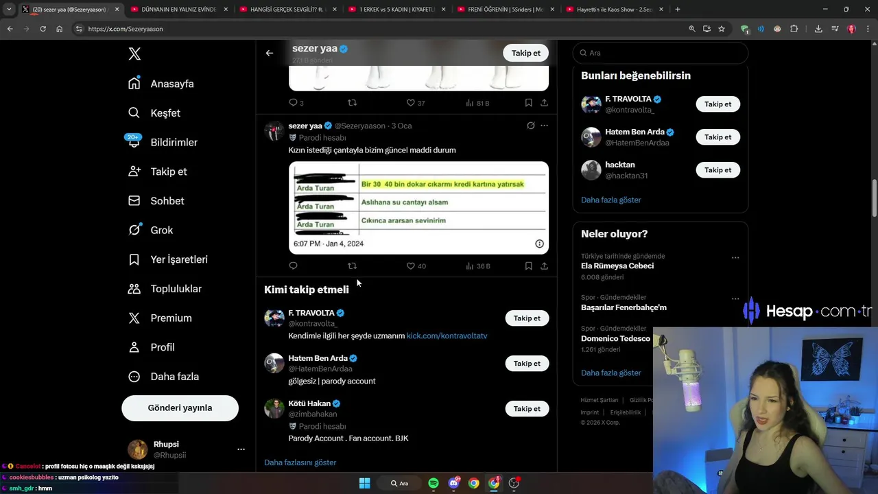
Task: Open Sohbet messages
Action: (156, 201)
